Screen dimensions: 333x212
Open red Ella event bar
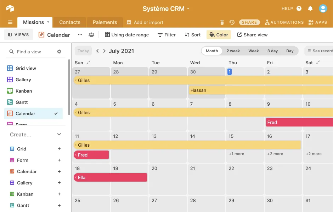pos(111,177)
